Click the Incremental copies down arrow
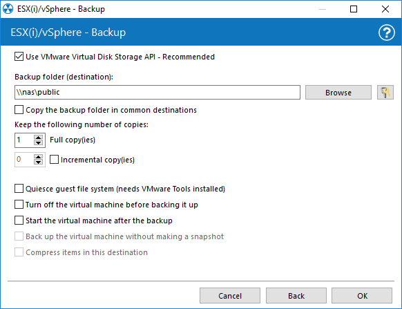The height and width of the screenshot is (309, 402). click(x=39, y=162)
